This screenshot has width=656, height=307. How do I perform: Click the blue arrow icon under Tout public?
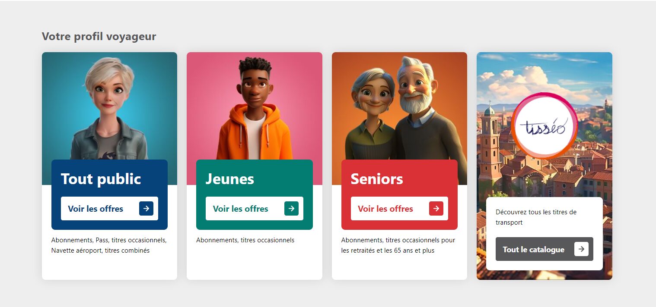pos(146,209)
